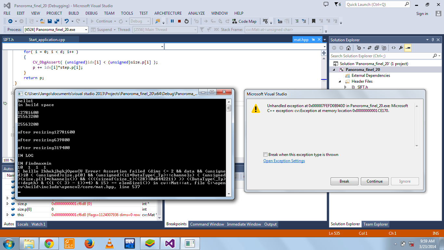444x250 pixels.
Task: Click the console window vertical scrollbar
Action: pyautogui.click(x=229, y=147)
